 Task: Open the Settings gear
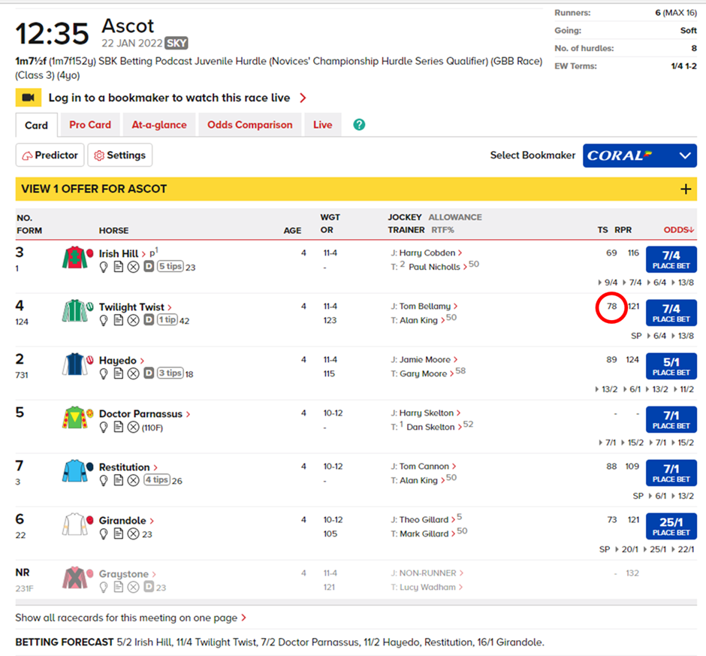[x=119, y=156]
